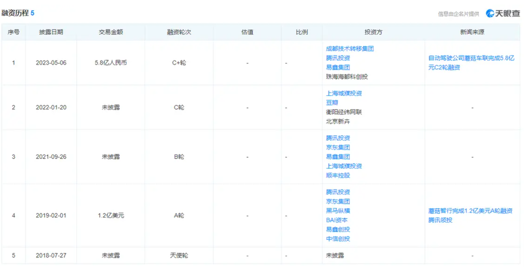Select the amount 1.2亿美元
The width and height of the screenshot is (524, 267).
[111, 216]
